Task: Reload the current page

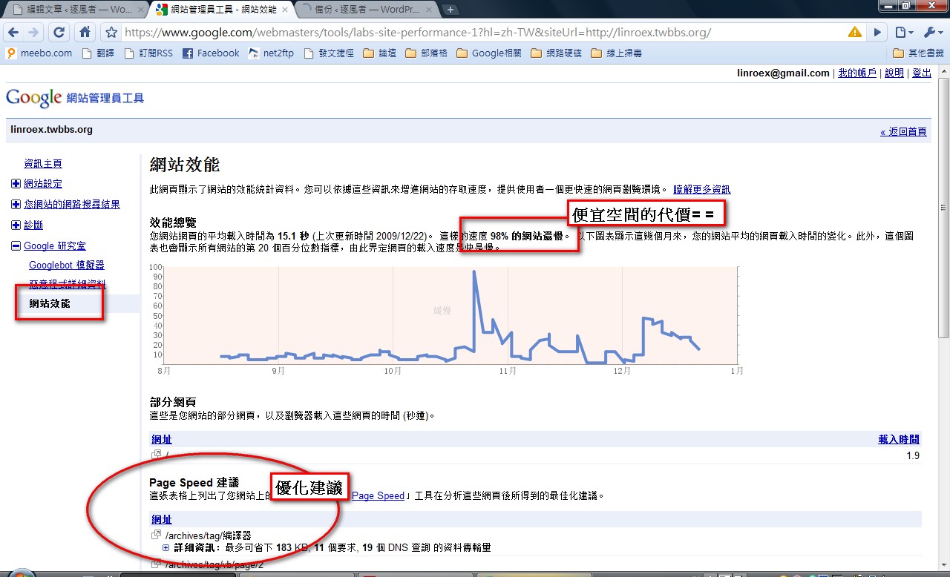Action: coord(59,33)
